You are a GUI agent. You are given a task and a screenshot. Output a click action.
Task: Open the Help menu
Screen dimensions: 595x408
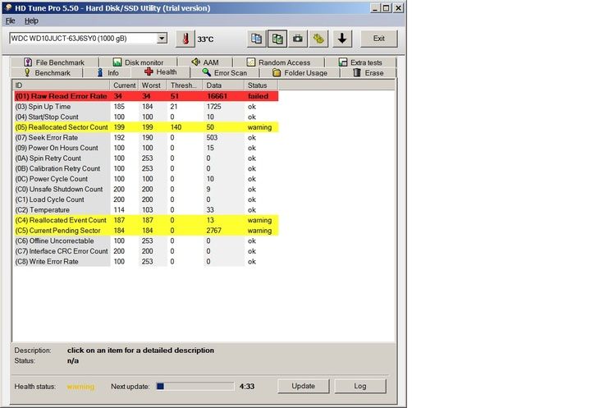coord(31,21)
